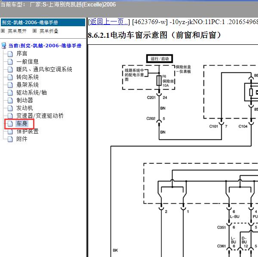Image resolution: width=258 pixels, height=257 pixels.
Task: Click page icon next to 制动器
Action: 10,100
